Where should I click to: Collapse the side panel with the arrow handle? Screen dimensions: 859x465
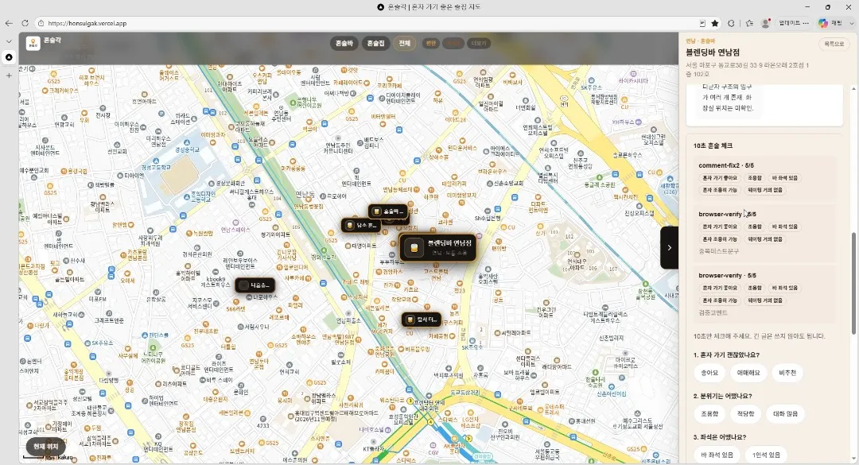tap(669, 247)
